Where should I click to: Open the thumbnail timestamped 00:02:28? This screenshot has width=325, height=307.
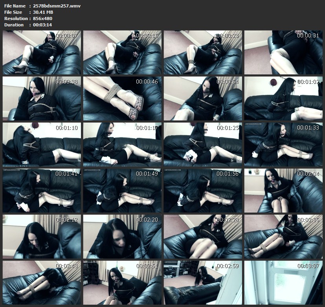pos(203,237)
